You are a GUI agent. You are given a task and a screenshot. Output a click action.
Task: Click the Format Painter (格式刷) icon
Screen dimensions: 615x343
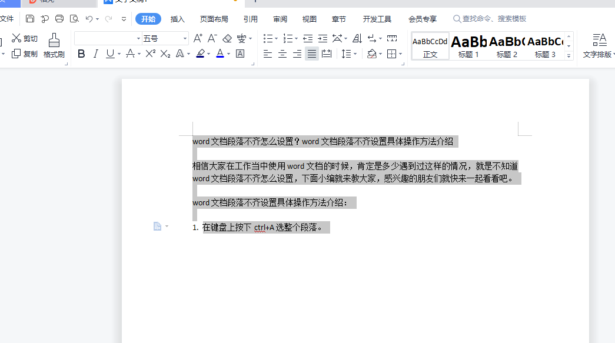54,45
